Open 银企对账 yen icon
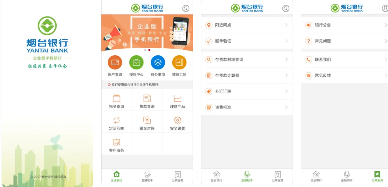Image resolution: width=388 pixels, height=187 pixels. click(147, 120)
